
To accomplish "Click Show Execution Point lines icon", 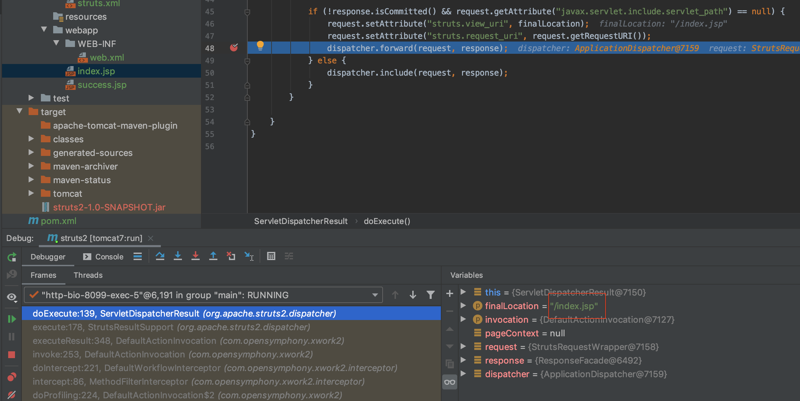I will coord(138,256).
